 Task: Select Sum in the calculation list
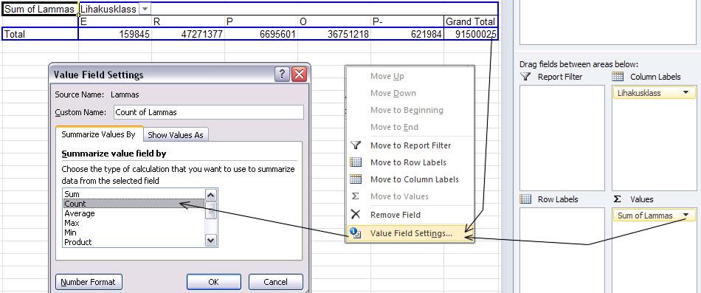134,194
